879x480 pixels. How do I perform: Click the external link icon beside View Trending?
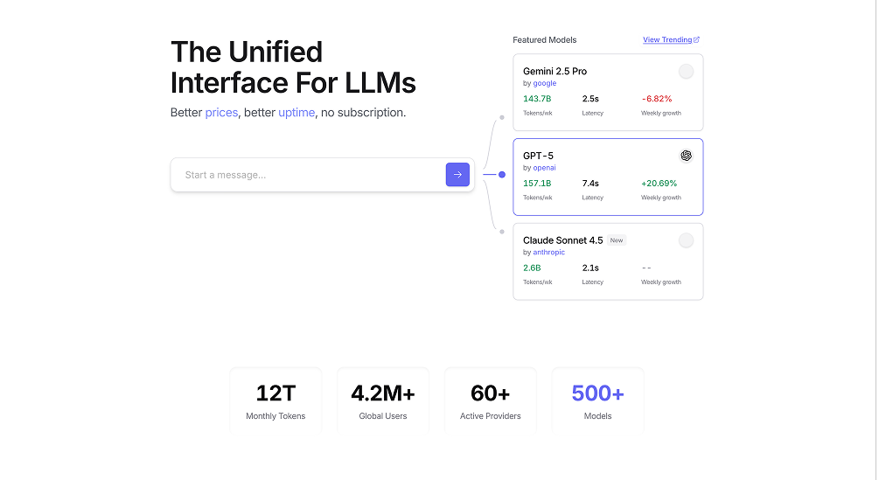[697, 40]
